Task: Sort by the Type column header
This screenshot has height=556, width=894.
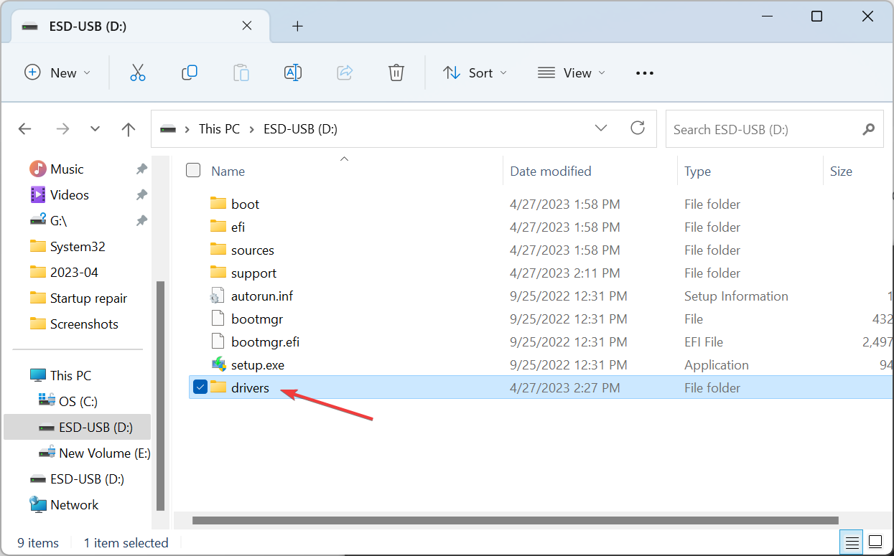Action: 697,171
